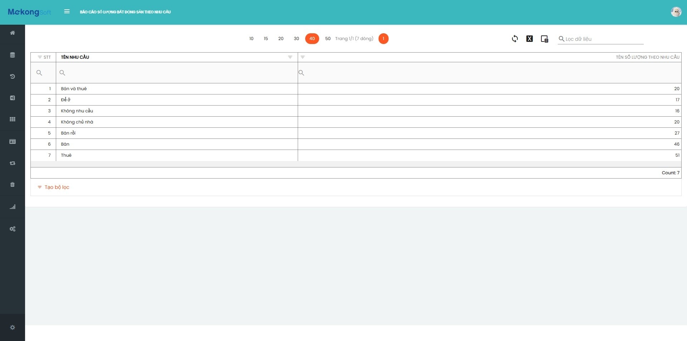Click the gears icon in the sidebar
Screen dimensions: 687x341
tap(13, 229)
